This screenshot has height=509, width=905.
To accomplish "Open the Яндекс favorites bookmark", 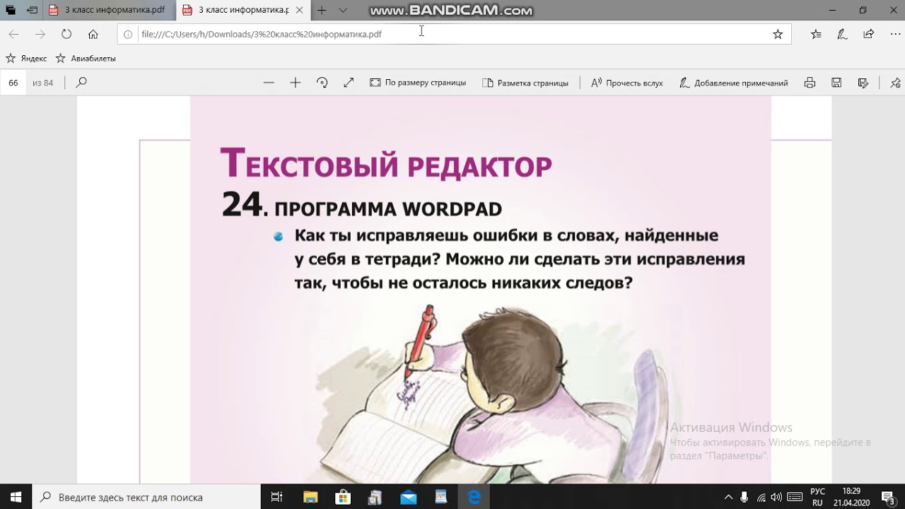I will (27, 59).
